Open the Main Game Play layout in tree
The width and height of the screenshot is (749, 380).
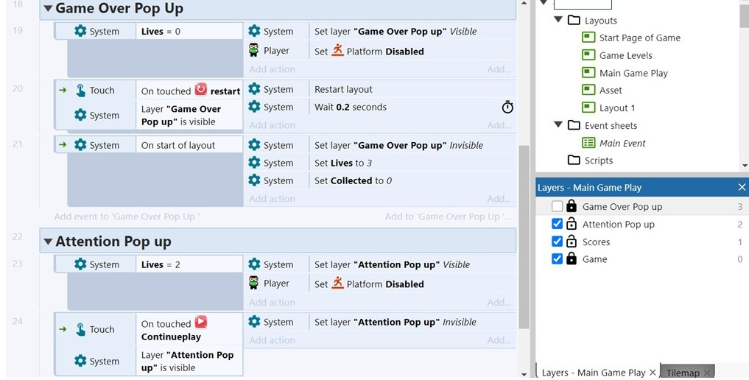[633, 73]
